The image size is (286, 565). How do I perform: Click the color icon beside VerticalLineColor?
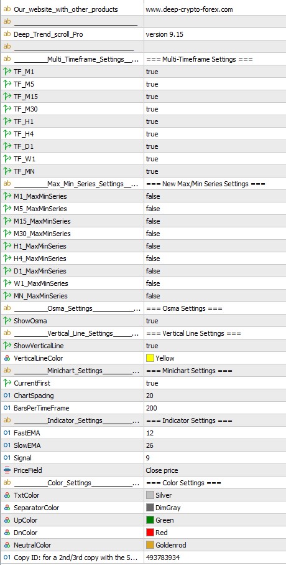tap(7, 358)
